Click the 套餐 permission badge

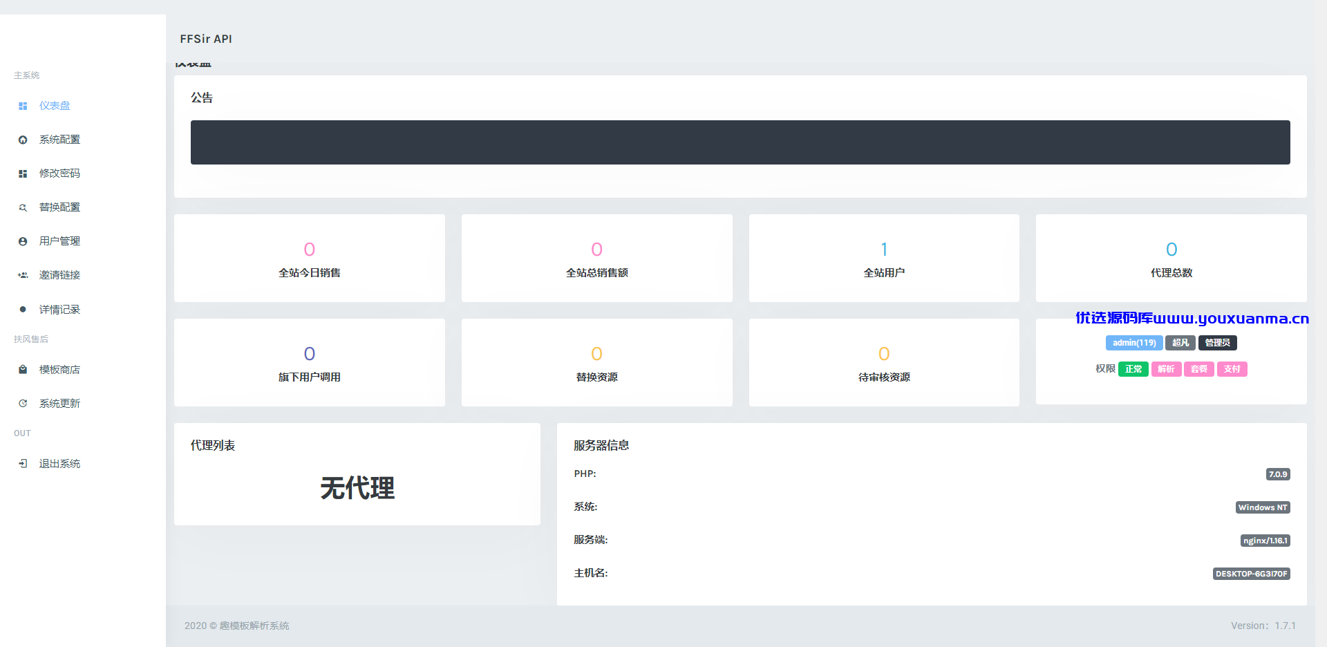click(x=1199, y=369)
